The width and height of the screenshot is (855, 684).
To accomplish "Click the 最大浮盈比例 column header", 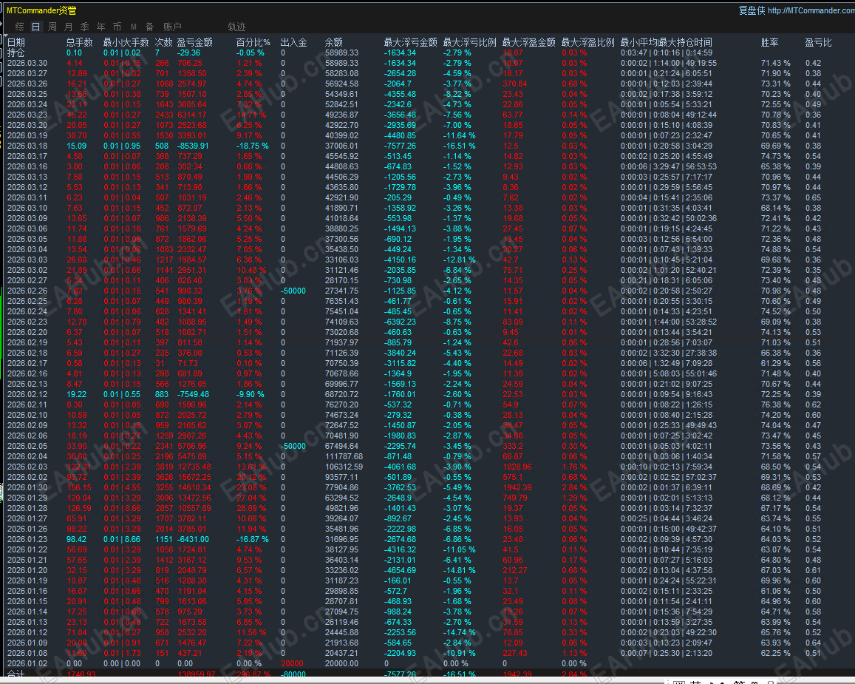I will point(587,42).
